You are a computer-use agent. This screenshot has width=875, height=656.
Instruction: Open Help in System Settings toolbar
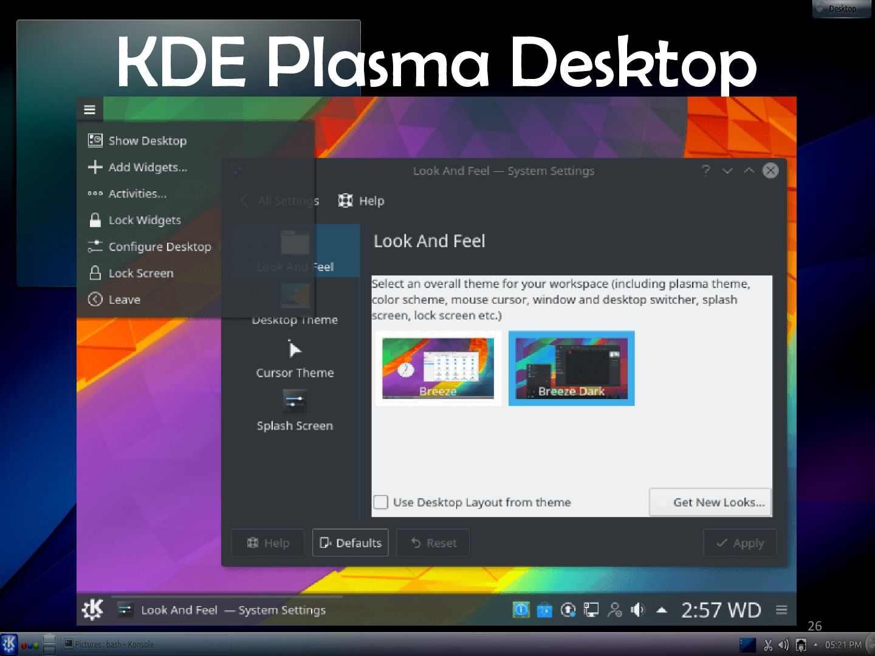[x=362, y=201]
